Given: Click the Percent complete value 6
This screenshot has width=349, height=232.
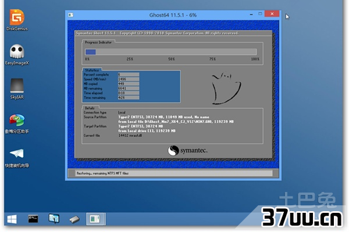Looking at the screenshot, I should 129,75.
